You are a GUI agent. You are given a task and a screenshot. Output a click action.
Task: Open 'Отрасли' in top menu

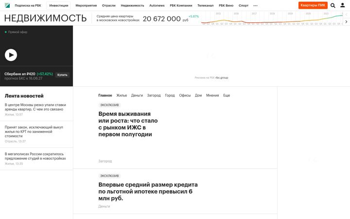click(109, 5)
